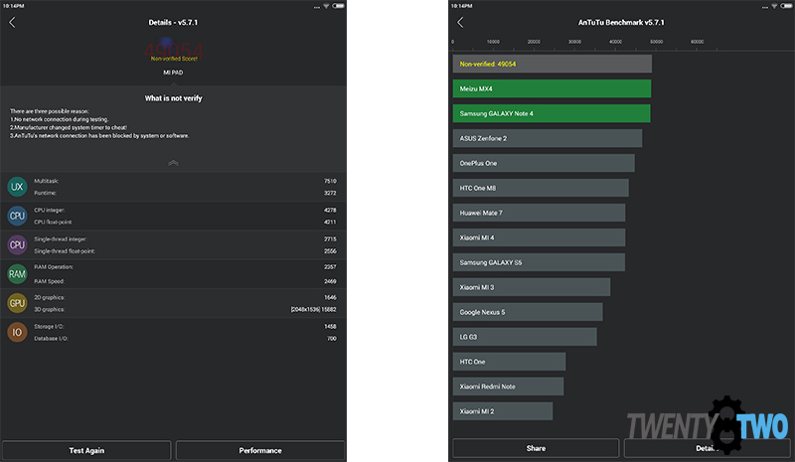Select the Google Nexus 5 bar

[x=528, y=312]
